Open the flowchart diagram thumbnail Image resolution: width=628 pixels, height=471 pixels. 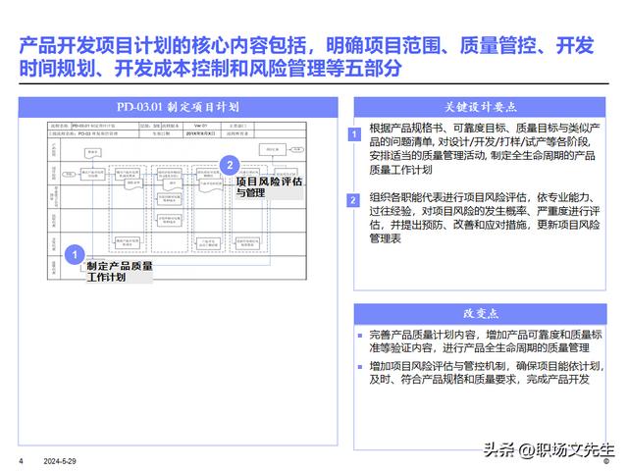(177, 200)
